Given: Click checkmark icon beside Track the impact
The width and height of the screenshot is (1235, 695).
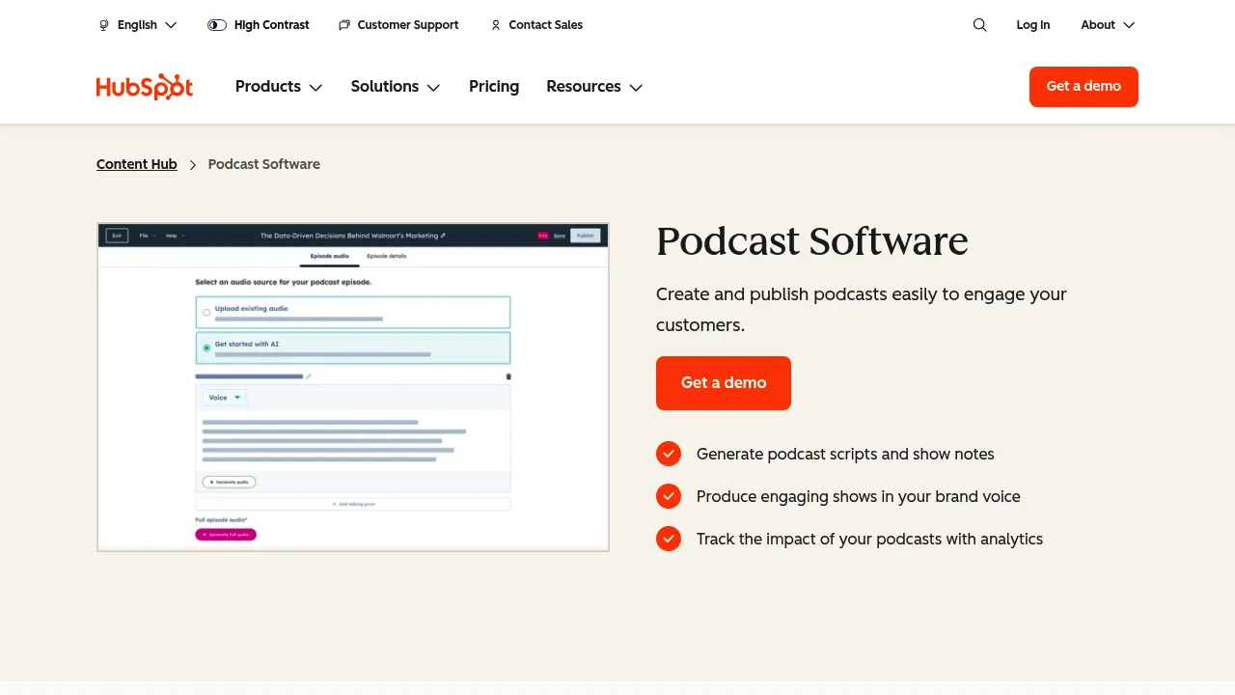Looking at the screenshot, I should tap(669, 539).
